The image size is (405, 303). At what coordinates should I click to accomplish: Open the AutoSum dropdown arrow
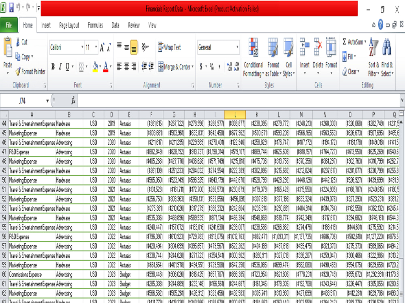click(365, 42)
